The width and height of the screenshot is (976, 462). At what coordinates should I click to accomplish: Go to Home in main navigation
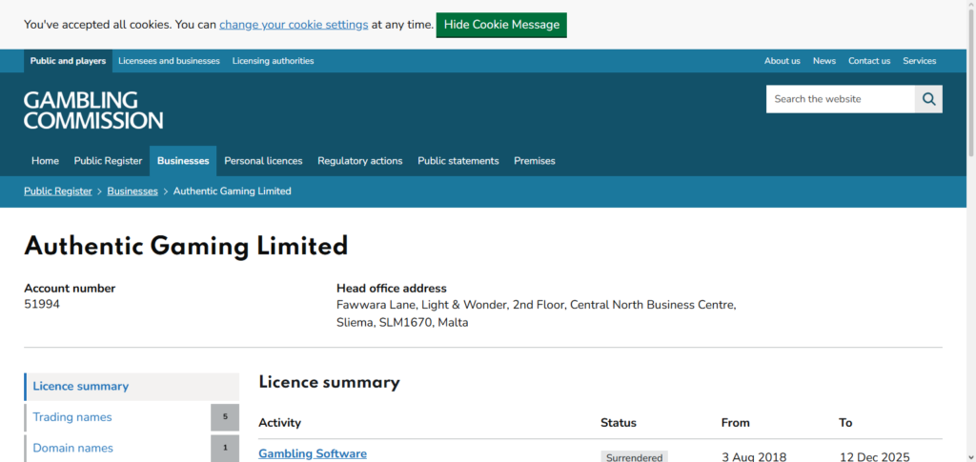click(x=45, y=161)
